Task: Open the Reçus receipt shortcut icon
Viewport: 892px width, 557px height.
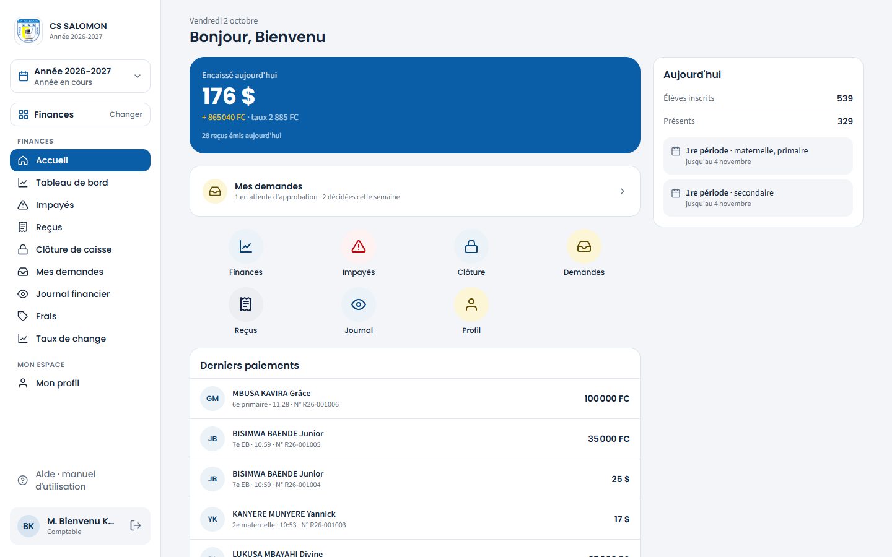Action: tap(246, 304)
